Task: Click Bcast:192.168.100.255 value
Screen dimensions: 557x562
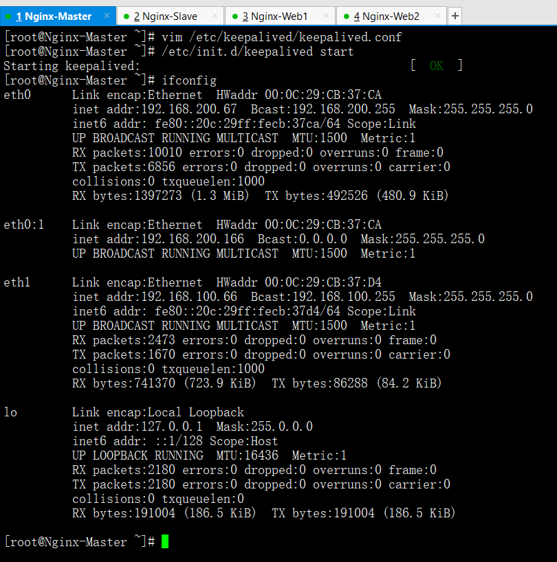Action: click(323, 297)
